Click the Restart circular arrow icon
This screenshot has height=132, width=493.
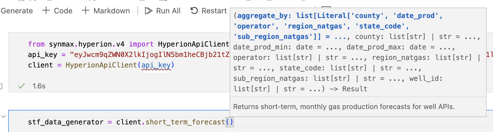click(x=194, y=11)
